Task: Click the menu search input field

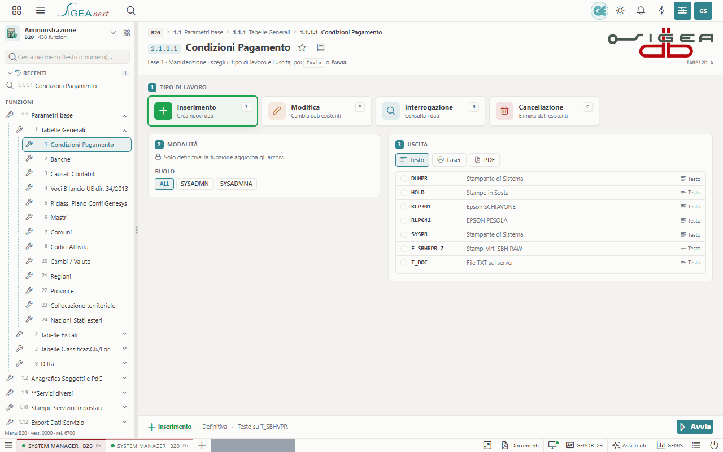Action: tap(67, 57)
